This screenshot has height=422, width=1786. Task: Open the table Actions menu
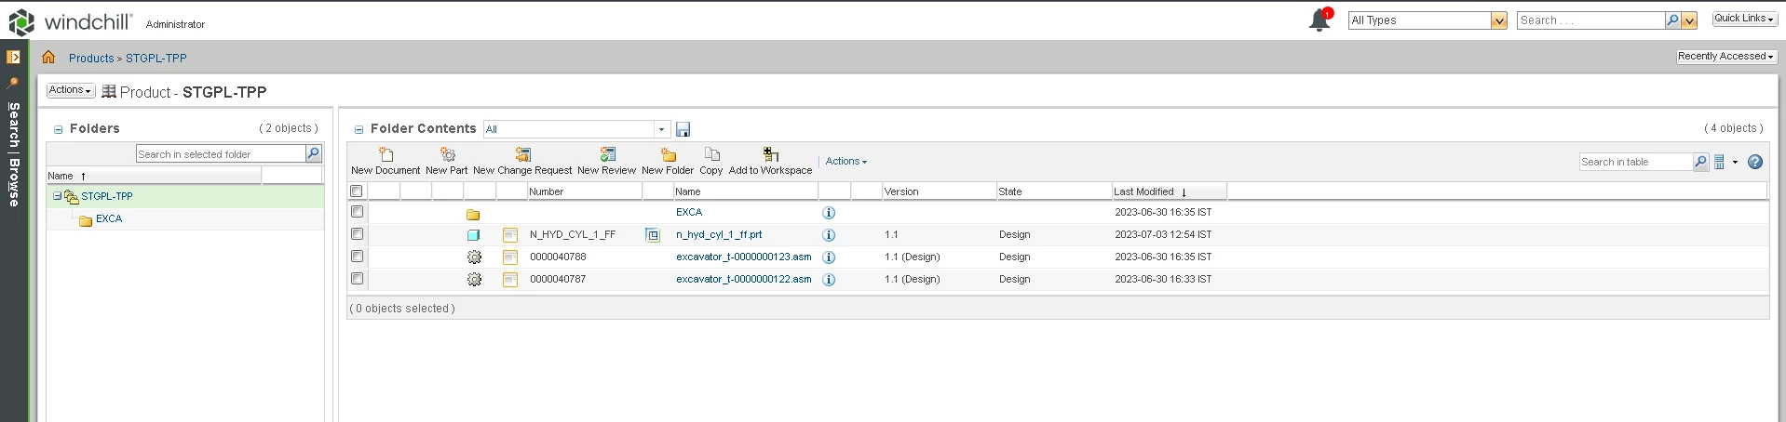846,162
